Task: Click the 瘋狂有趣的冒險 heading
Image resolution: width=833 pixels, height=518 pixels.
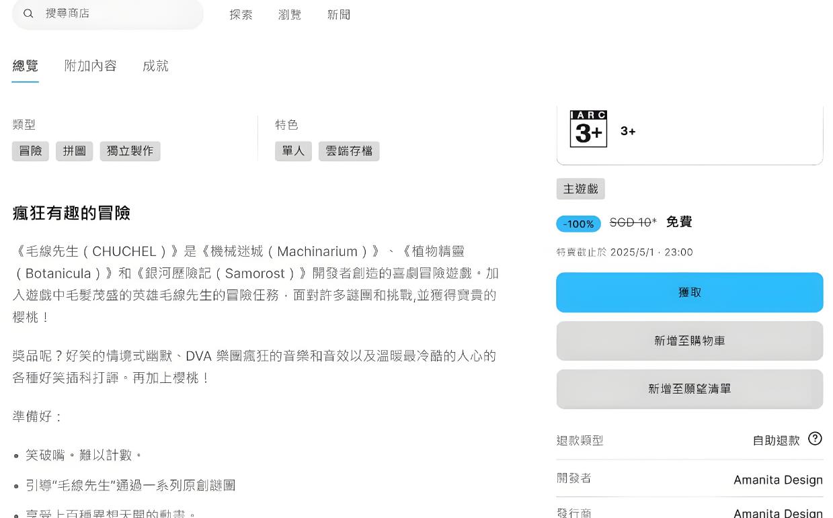Action: tap(71, 213)
